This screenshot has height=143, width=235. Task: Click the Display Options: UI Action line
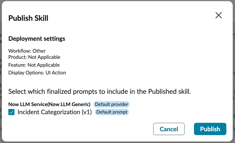pos(37,73)
